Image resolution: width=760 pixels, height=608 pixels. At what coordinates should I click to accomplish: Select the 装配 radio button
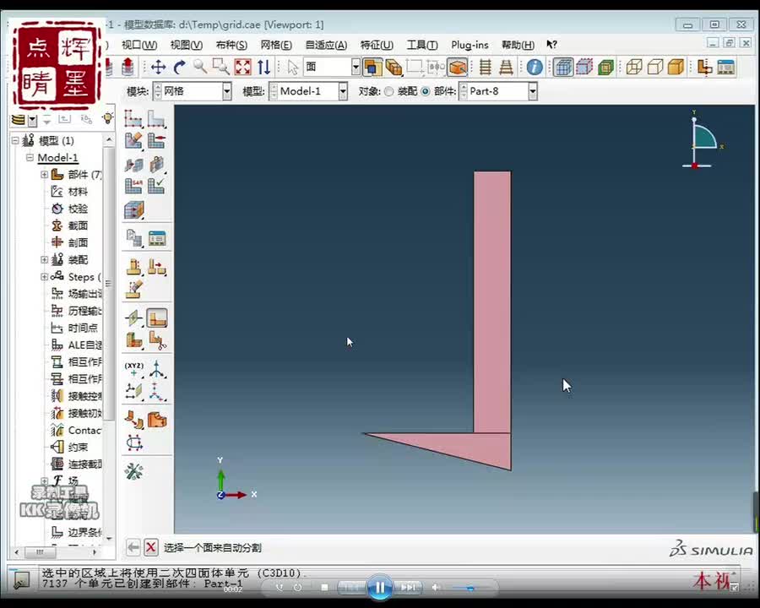click(x=388, y=91)
